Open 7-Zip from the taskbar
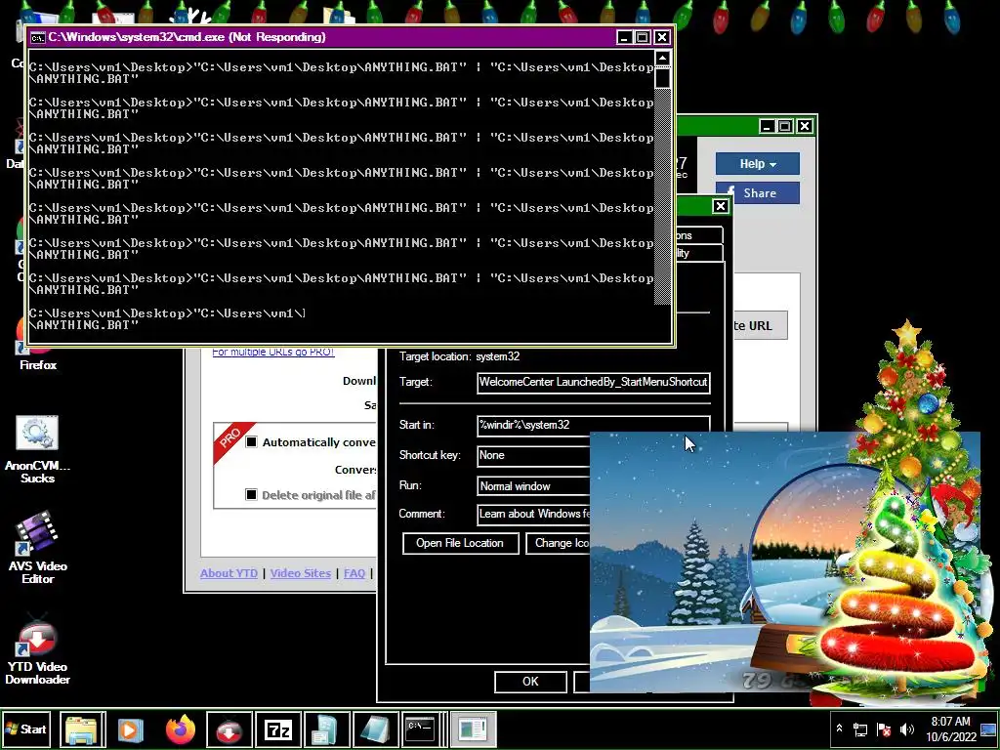This screenshot has width=1000, height=750. click(x=277, y=729)
